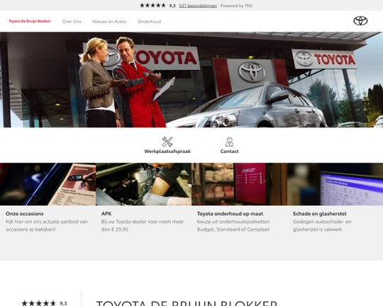Open the Onze occasions thumbnail image

point(48,184)
